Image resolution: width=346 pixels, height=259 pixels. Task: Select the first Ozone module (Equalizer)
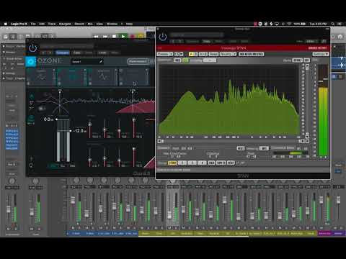pyautogui.click(x=41, y=77)
